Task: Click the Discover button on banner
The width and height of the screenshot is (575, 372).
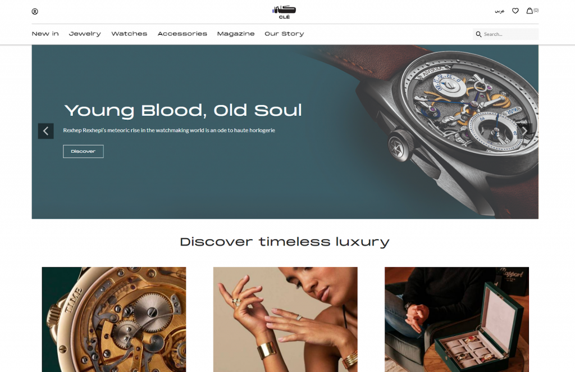Action: click(83, 151)
